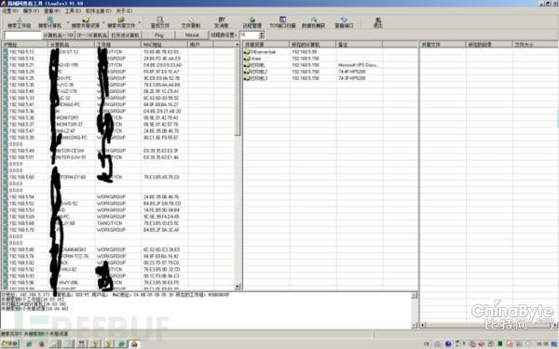The width and height of the screenshot is (559, 349).
Task: Click the 备注 column header
Action: [x=359, y=45]
